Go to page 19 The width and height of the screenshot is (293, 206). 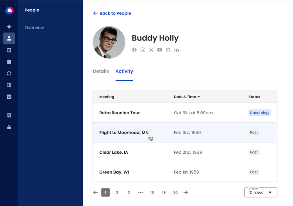tap(164, 192)
